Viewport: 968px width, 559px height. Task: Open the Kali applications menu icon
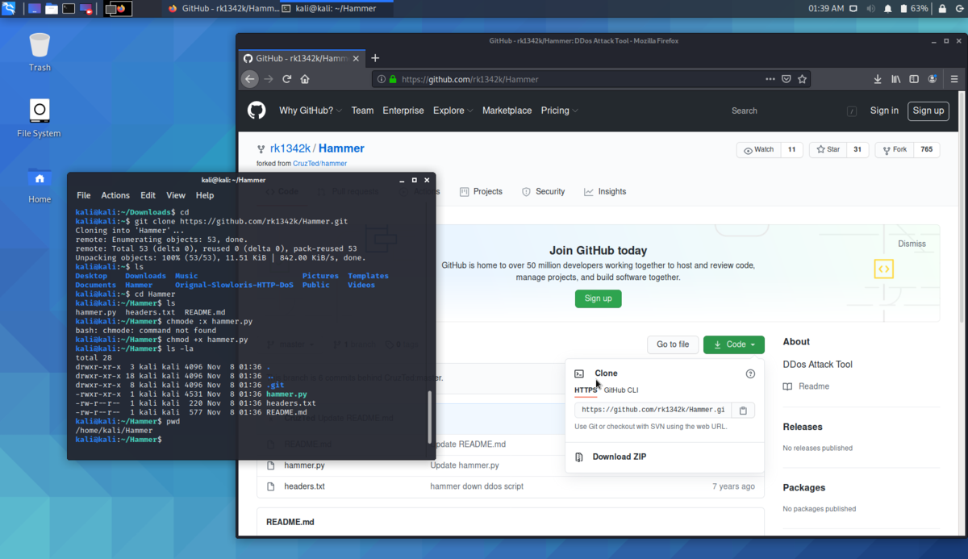pos(9,9)
